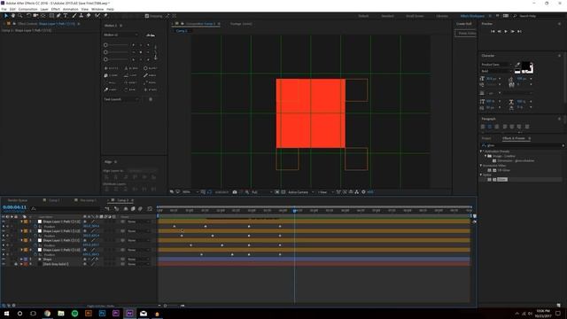Viewport: 567px width, 319px height.
Task: Hide the Shape layer eye toggle
Action: pos(4,259)
